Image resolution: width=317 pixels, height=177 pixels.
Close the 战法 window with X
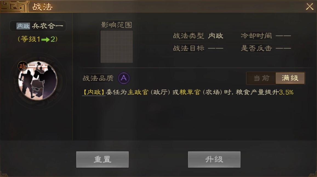point(310,7)
